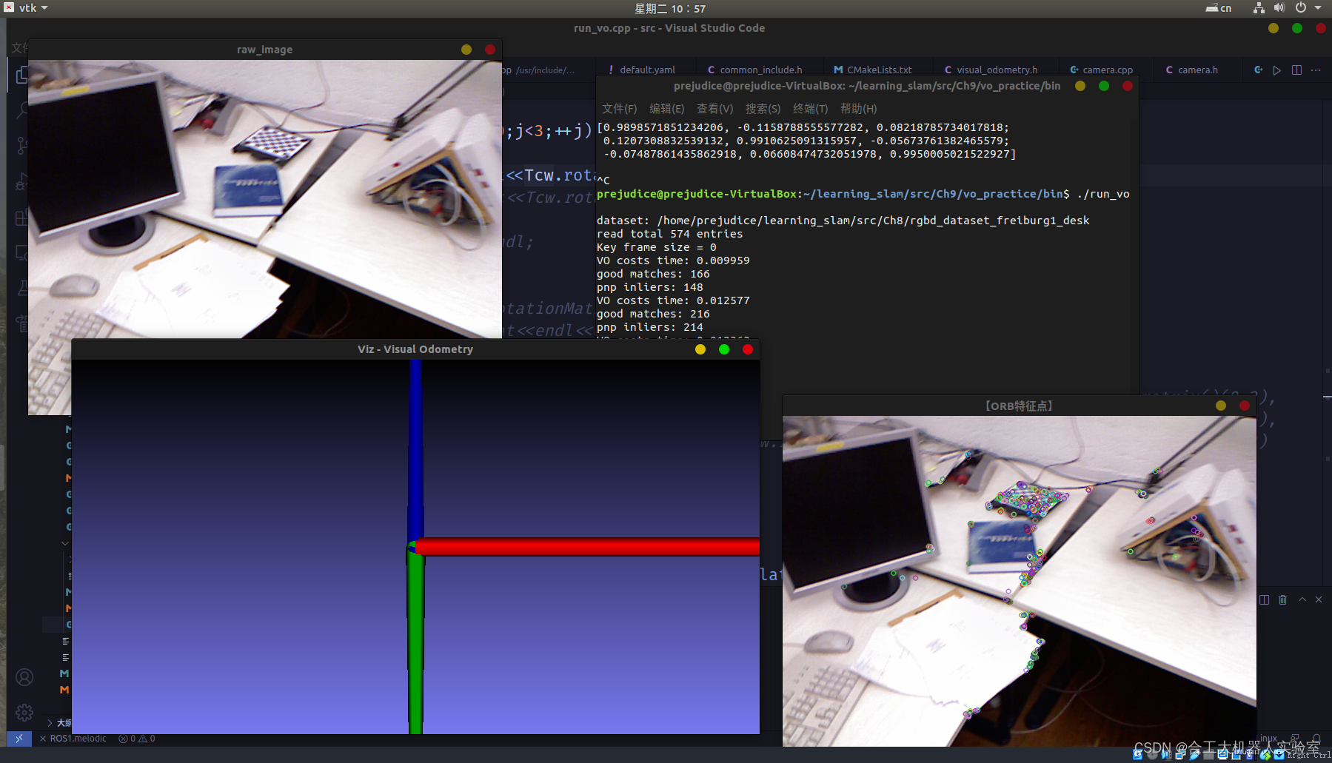1332x763 pixels.
Task: Open the clock showing 星期二 10:57
Action: pyautogui.click(x=670, y=8)
